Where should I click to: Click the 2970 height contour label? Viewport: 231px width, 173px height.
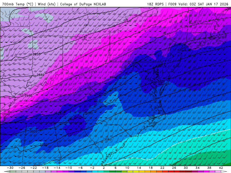click(x=61, y=113)
